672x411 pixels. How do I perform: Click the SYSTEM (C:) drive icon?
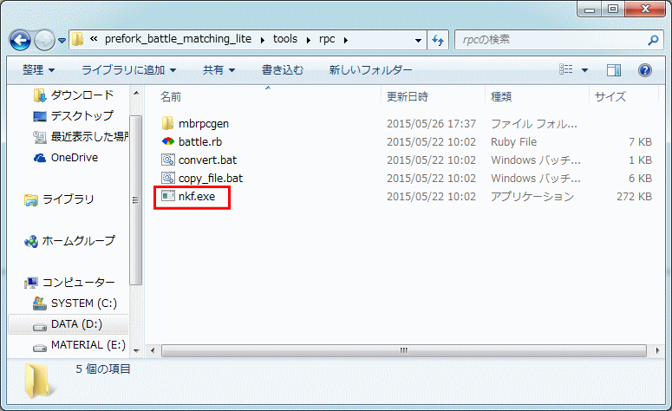(39, 303)
